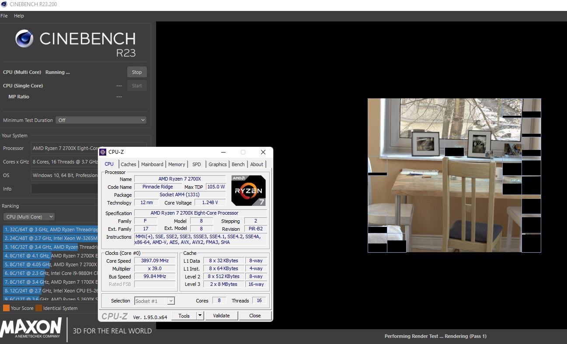Select ranking entry 3, 16C/32T @ 3.4 GHz

(51, 247)
